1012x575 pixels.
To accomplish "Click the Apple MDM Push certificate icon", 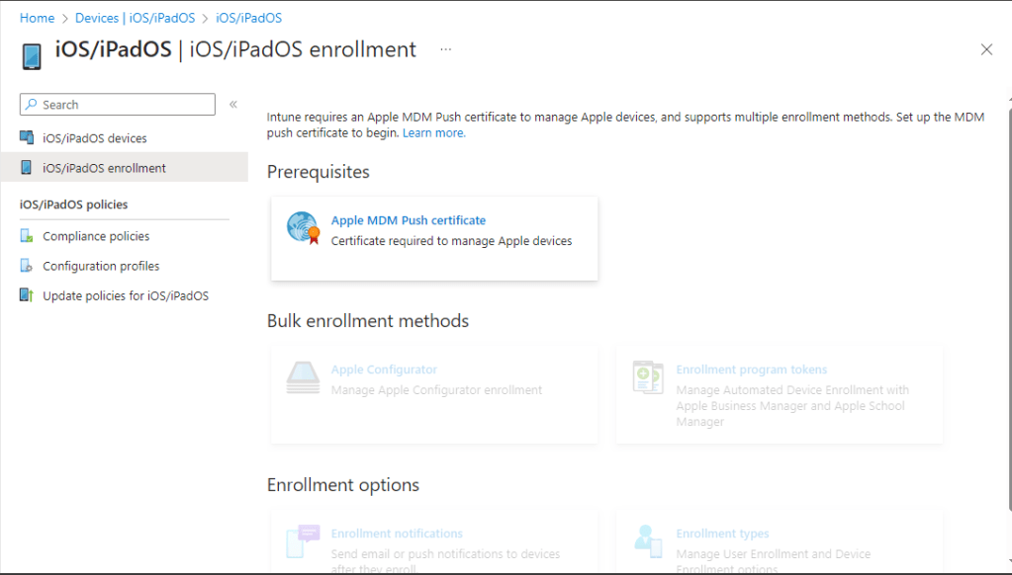I will tap(303, 228).
